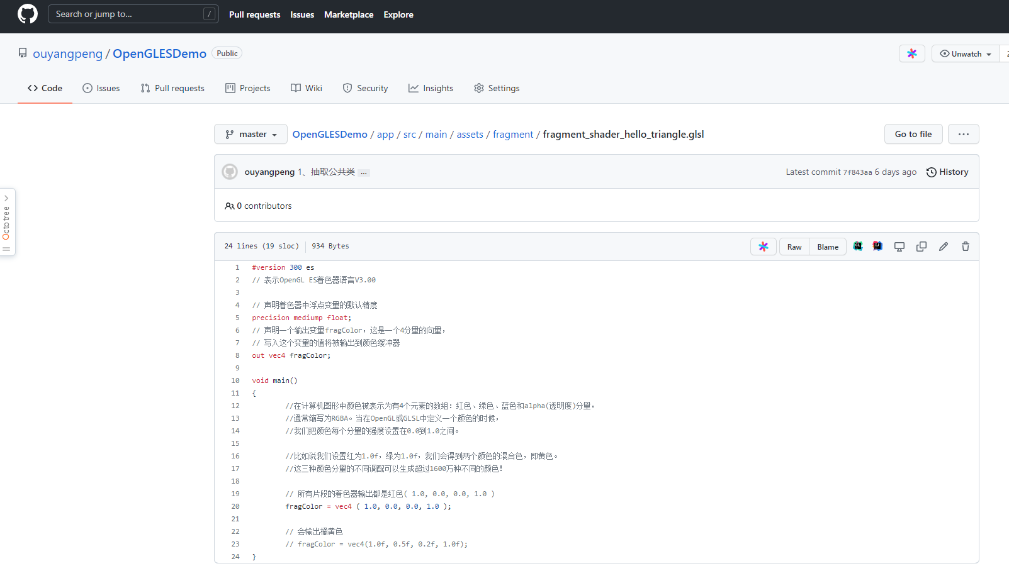The height and width of the screenshot is (566, 1009).
Task: Click the Go to file button
Action: click(913, 134)
